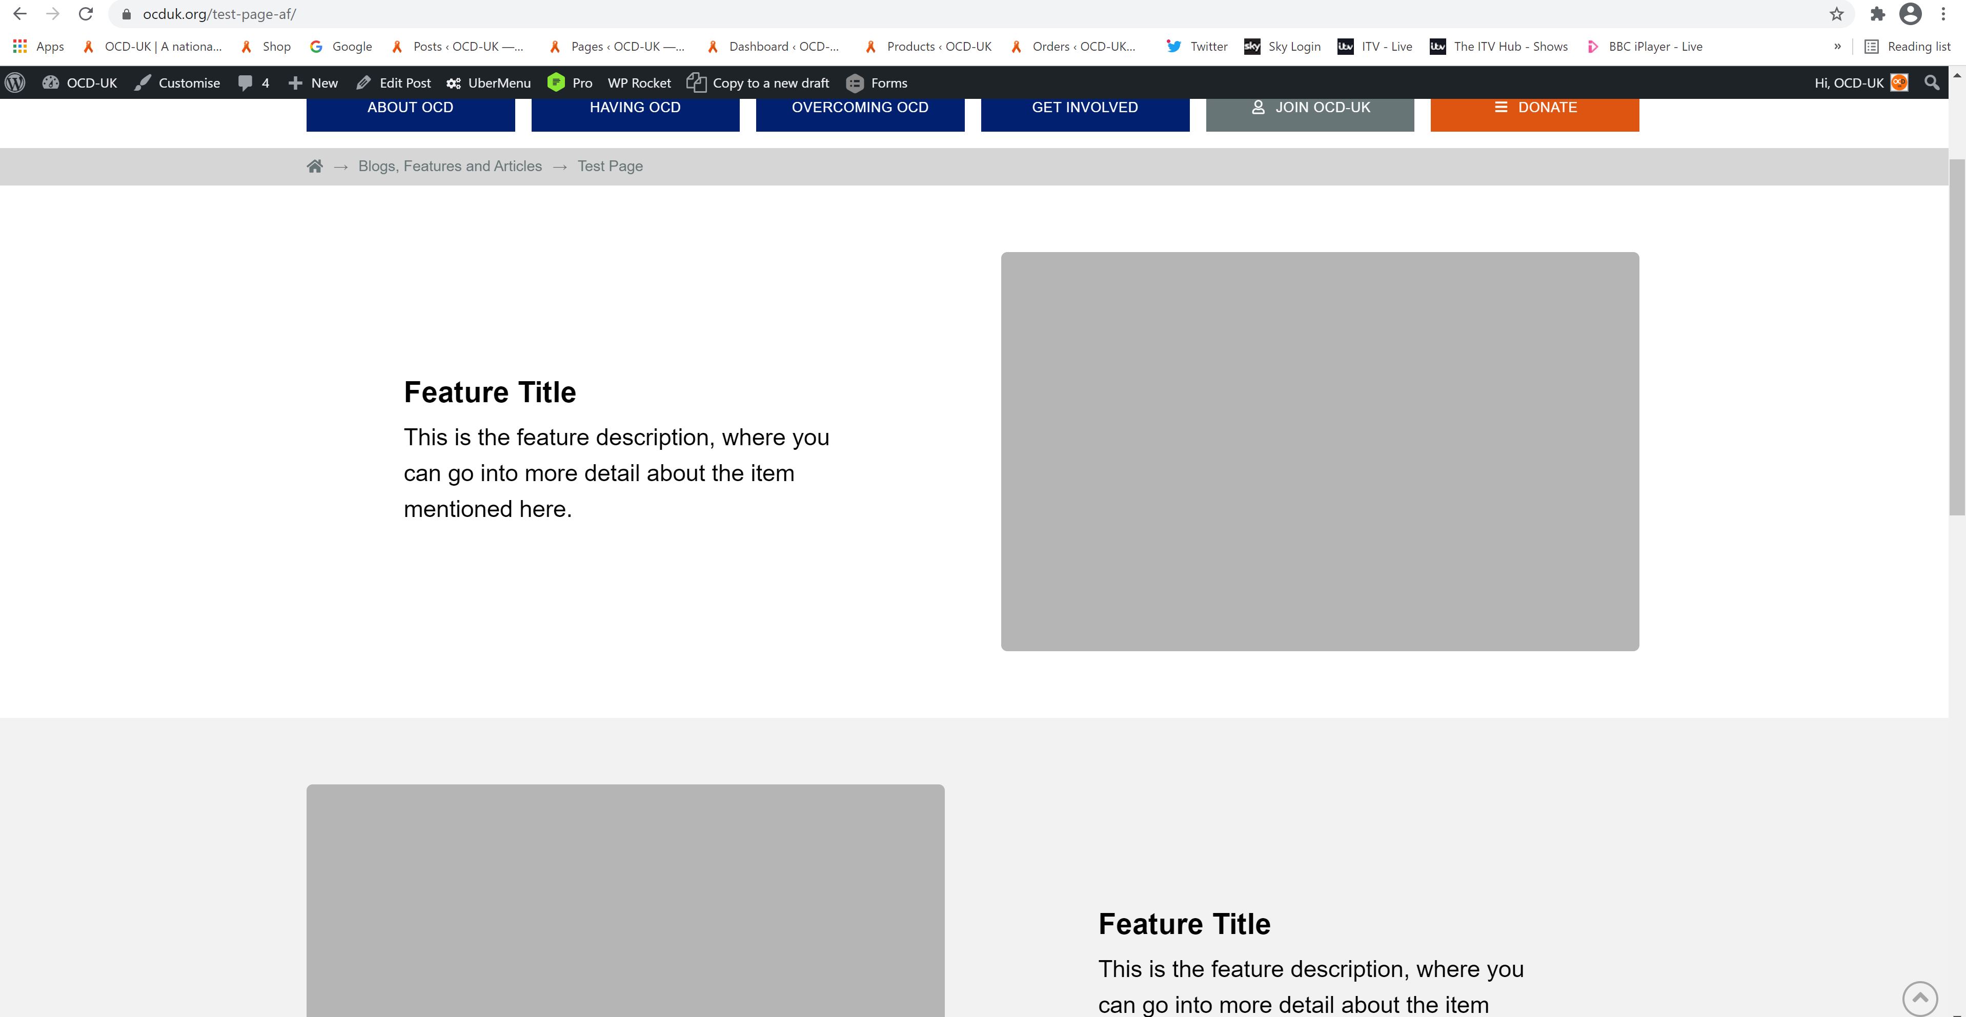Image resolution: width=1966 pixels, height=1017 pixels.
Task: Click the breadcrumb home icon
Action: point(314,165)
